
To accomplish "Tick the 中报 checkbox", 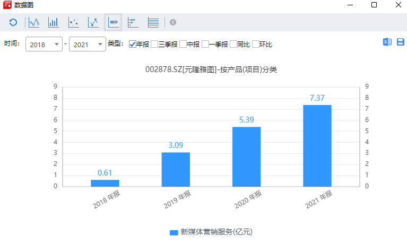I will pos(183,45).
